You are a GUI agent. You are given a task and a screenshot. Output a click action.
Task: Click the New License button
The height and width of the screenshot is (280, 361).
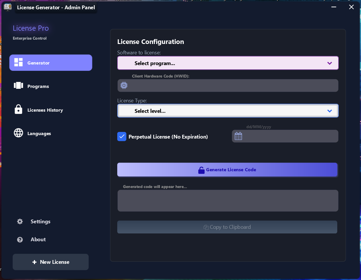(51, 262)
